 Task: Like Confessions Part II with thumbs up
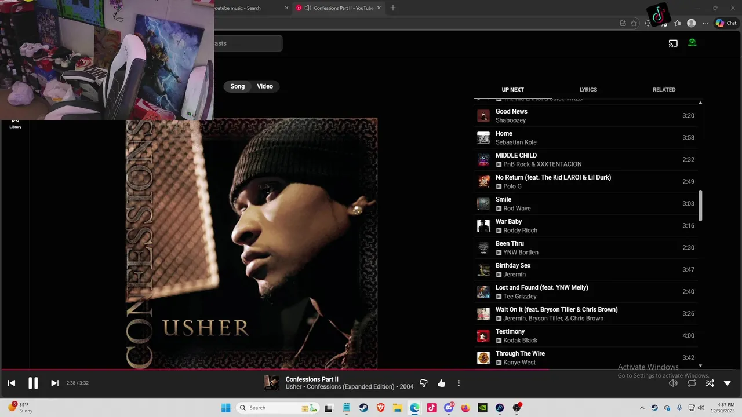coord(441,383)
